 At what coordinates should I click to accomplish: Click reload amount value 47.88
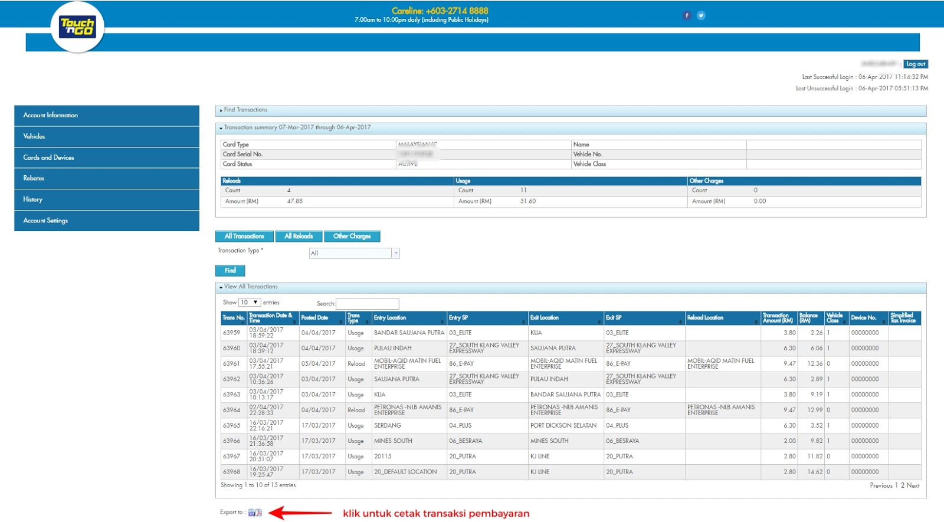coord(295,201)
